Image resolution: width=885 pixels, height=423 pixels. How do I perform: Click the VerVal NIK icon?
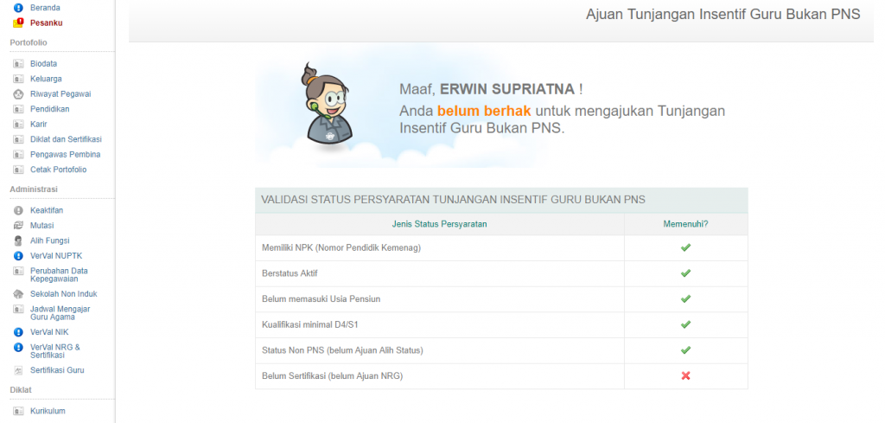[x=18, y=331]
